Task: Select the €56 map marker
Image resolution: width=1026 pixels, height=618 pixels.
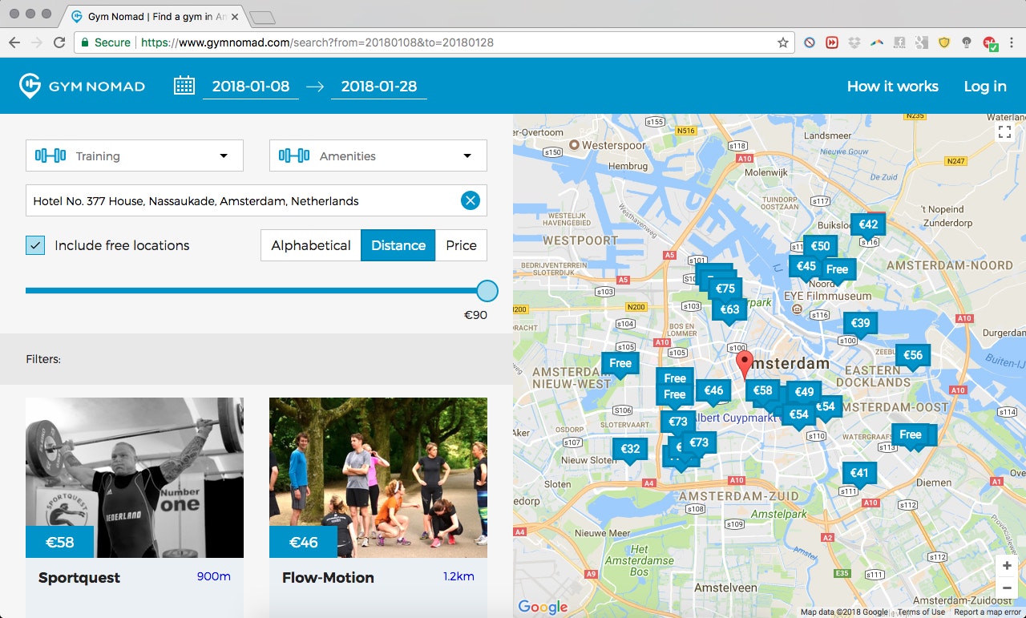Action: [x=913, y=356]
